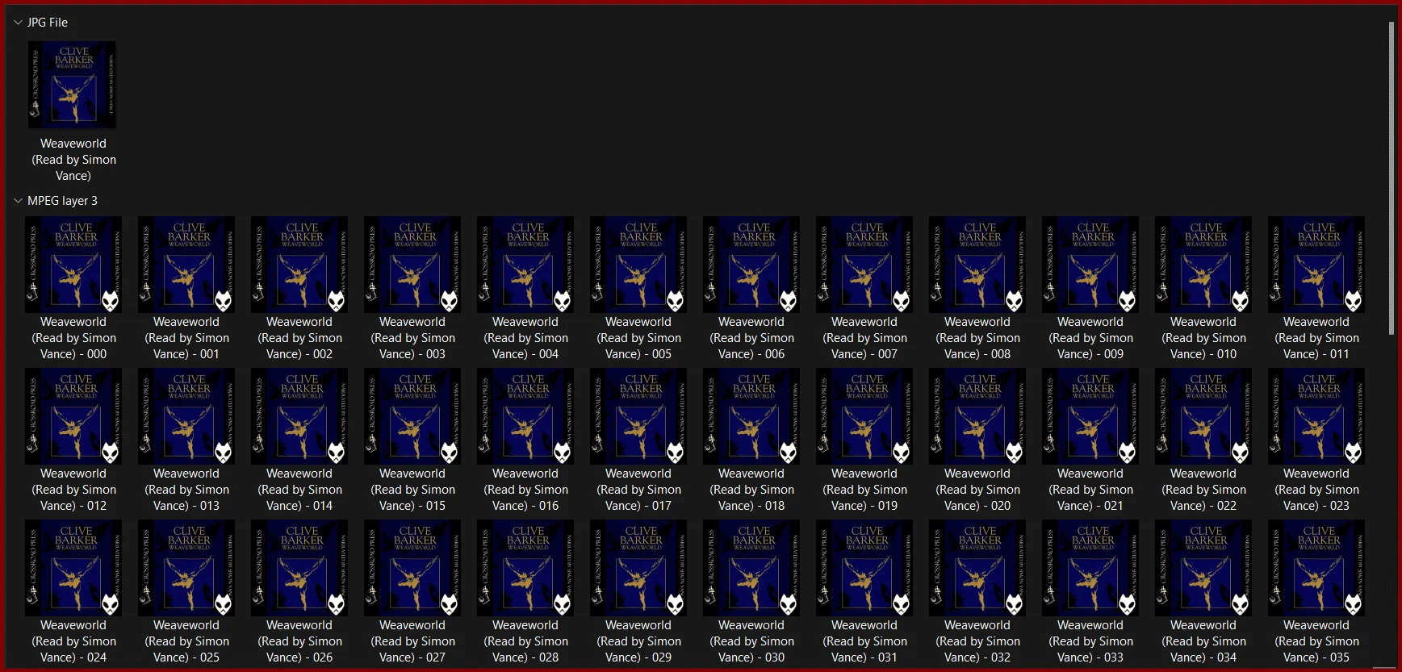Select the MP3 icon for track 003
Viewport: 1402px width, 672px height.
point(412,265)
